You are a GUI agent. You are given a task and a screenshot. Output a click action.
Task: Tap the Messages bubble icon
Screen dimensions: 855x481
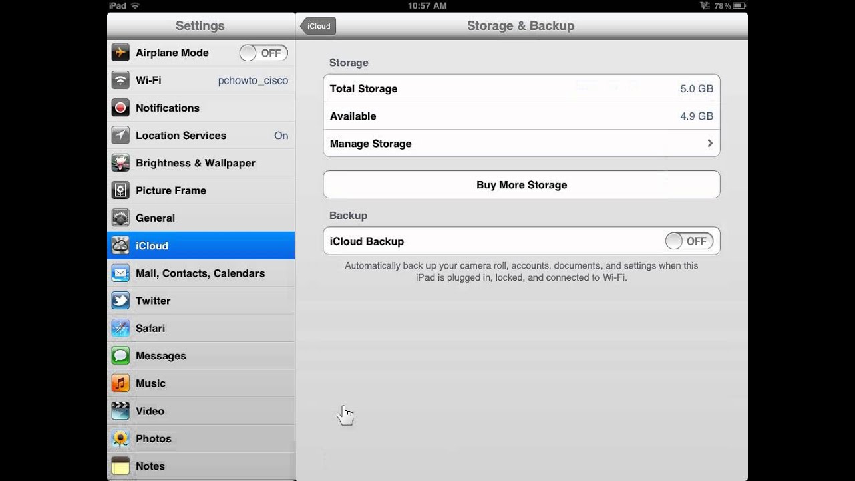pos(120,356)
